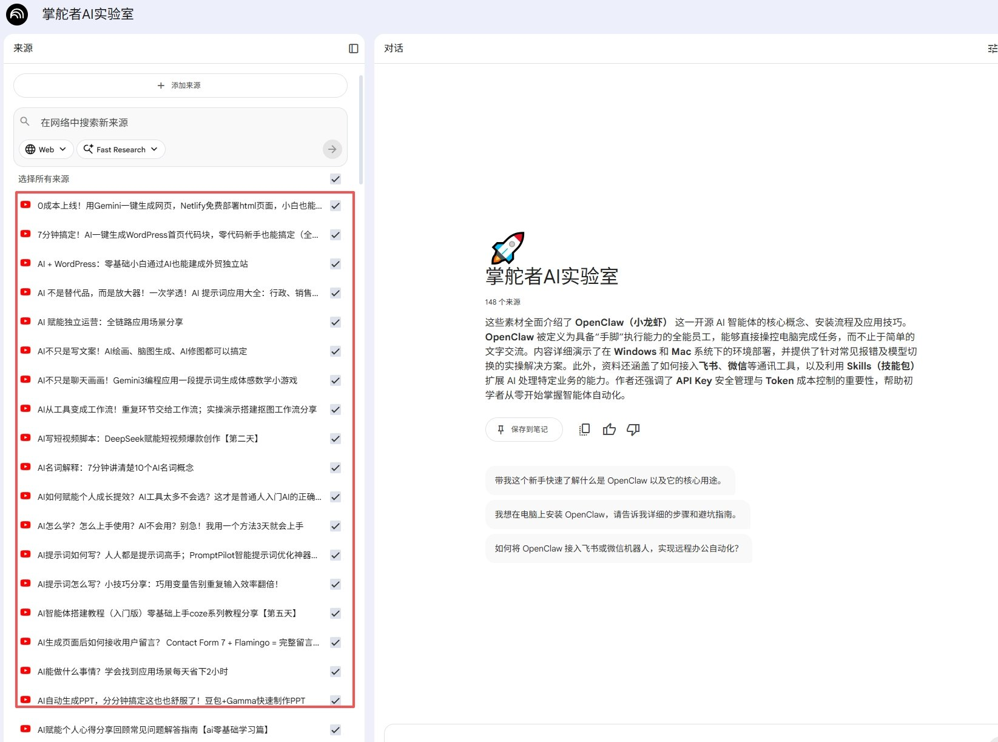Viewport: 998px width, 742px height.
Task: Select suggestion 我想在电脑上安装 OpenClaw
Action: click(x=617, y=514)
